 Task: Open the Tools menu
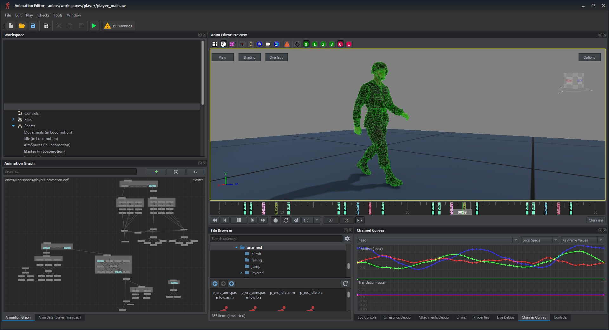(58, 15)
